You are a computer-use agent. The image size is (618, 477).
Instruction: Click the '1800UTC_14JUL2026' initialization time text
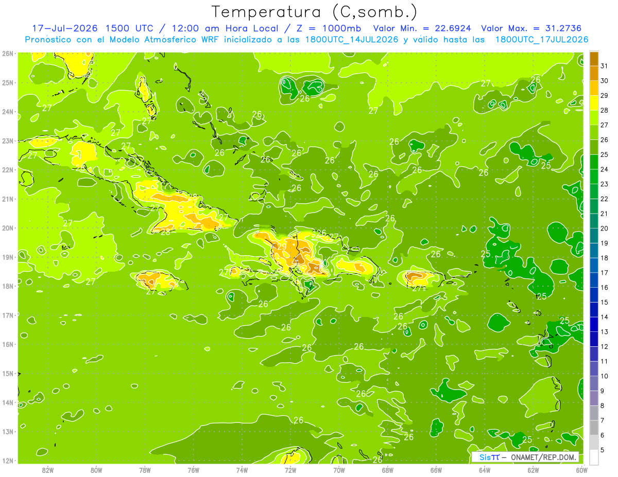351,40
